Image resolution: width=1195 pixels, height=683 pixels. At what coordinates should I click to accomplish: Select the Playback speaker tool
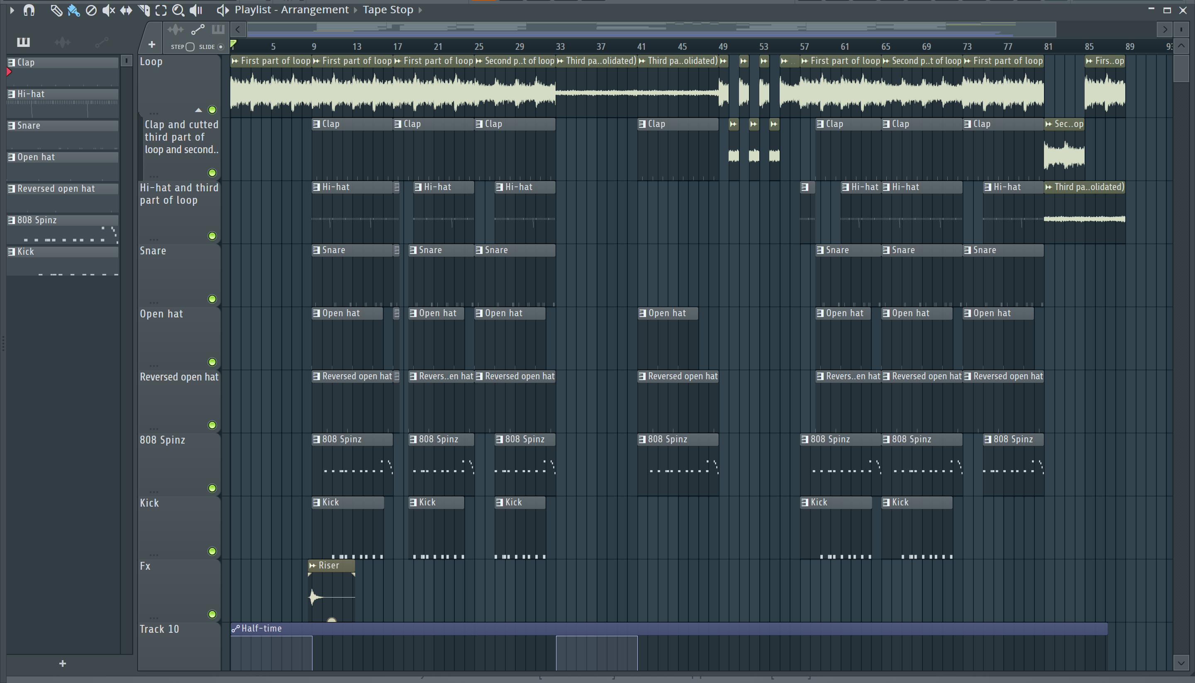point(196,10)
